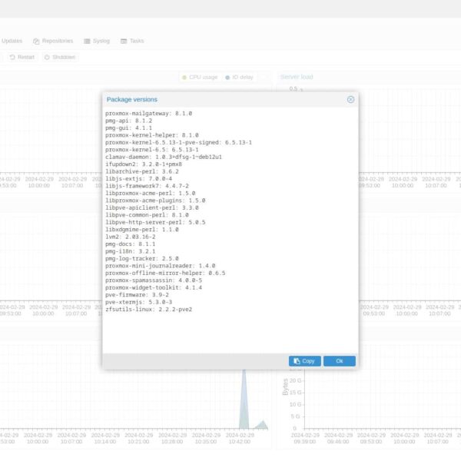This screenshot has height=461, width=461.
Task: Click the clamav-daemon version line
Action: (164, 157)
